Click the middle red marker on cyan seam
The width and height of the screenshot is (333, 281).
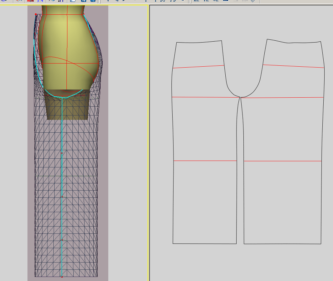[62, 197]
